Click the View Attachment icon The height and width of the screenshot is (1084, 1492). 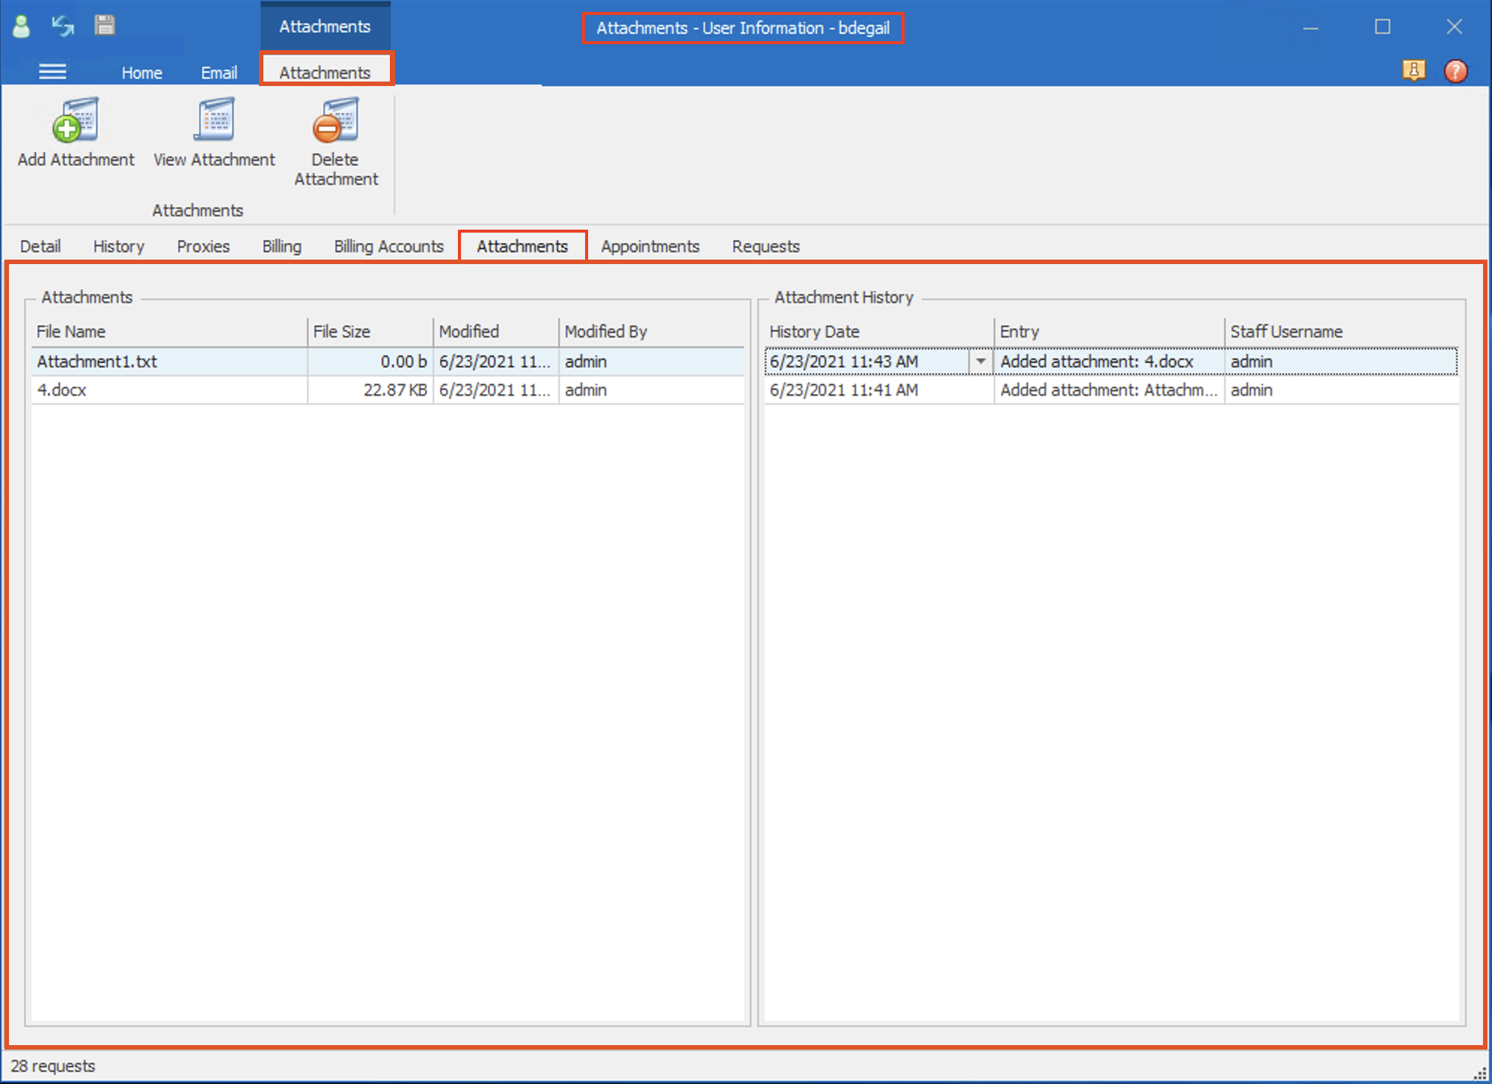pos(215,122)
